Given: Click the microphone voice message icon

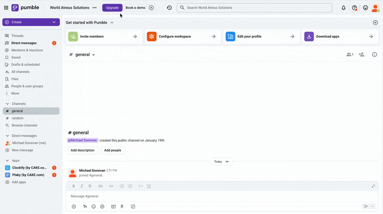Looking at the screenshot, I should [122, 206].
